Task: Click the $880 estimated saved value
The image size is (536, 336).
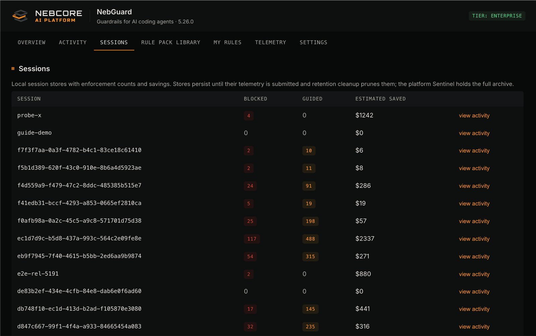Action: [363, 274]
